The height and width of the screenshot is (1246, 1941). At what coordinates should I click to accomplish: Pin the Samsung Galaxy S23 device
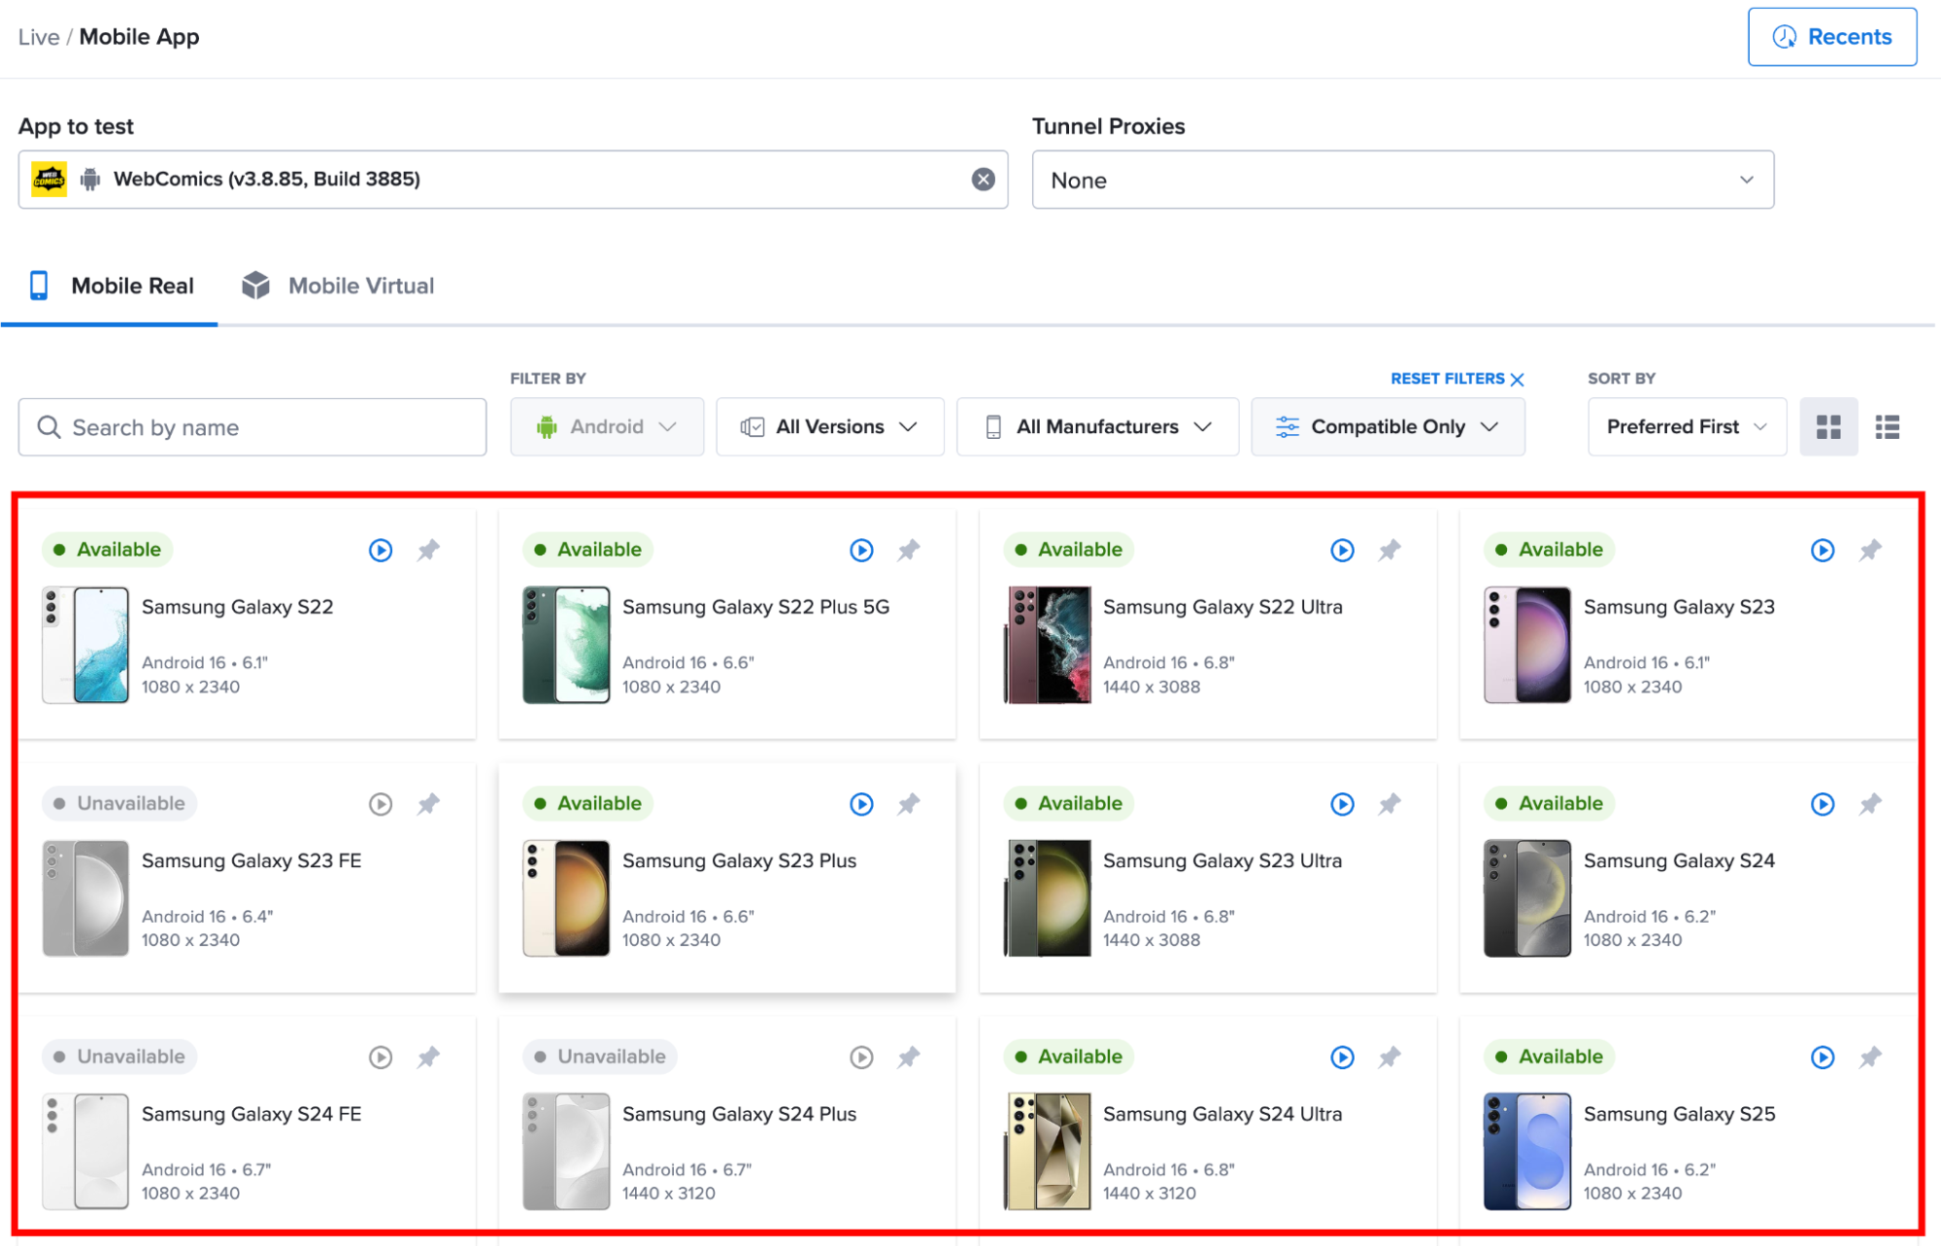tap(1870, 551)
